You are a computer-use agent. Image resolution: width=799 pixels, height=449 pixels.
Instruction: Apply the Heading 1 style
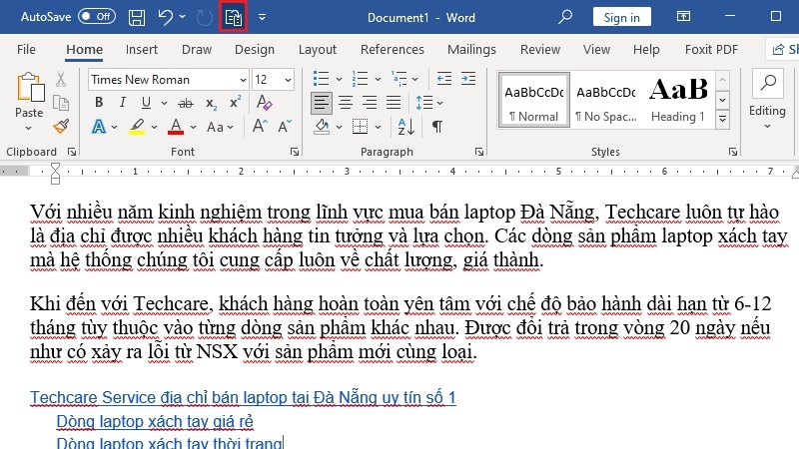678,100
